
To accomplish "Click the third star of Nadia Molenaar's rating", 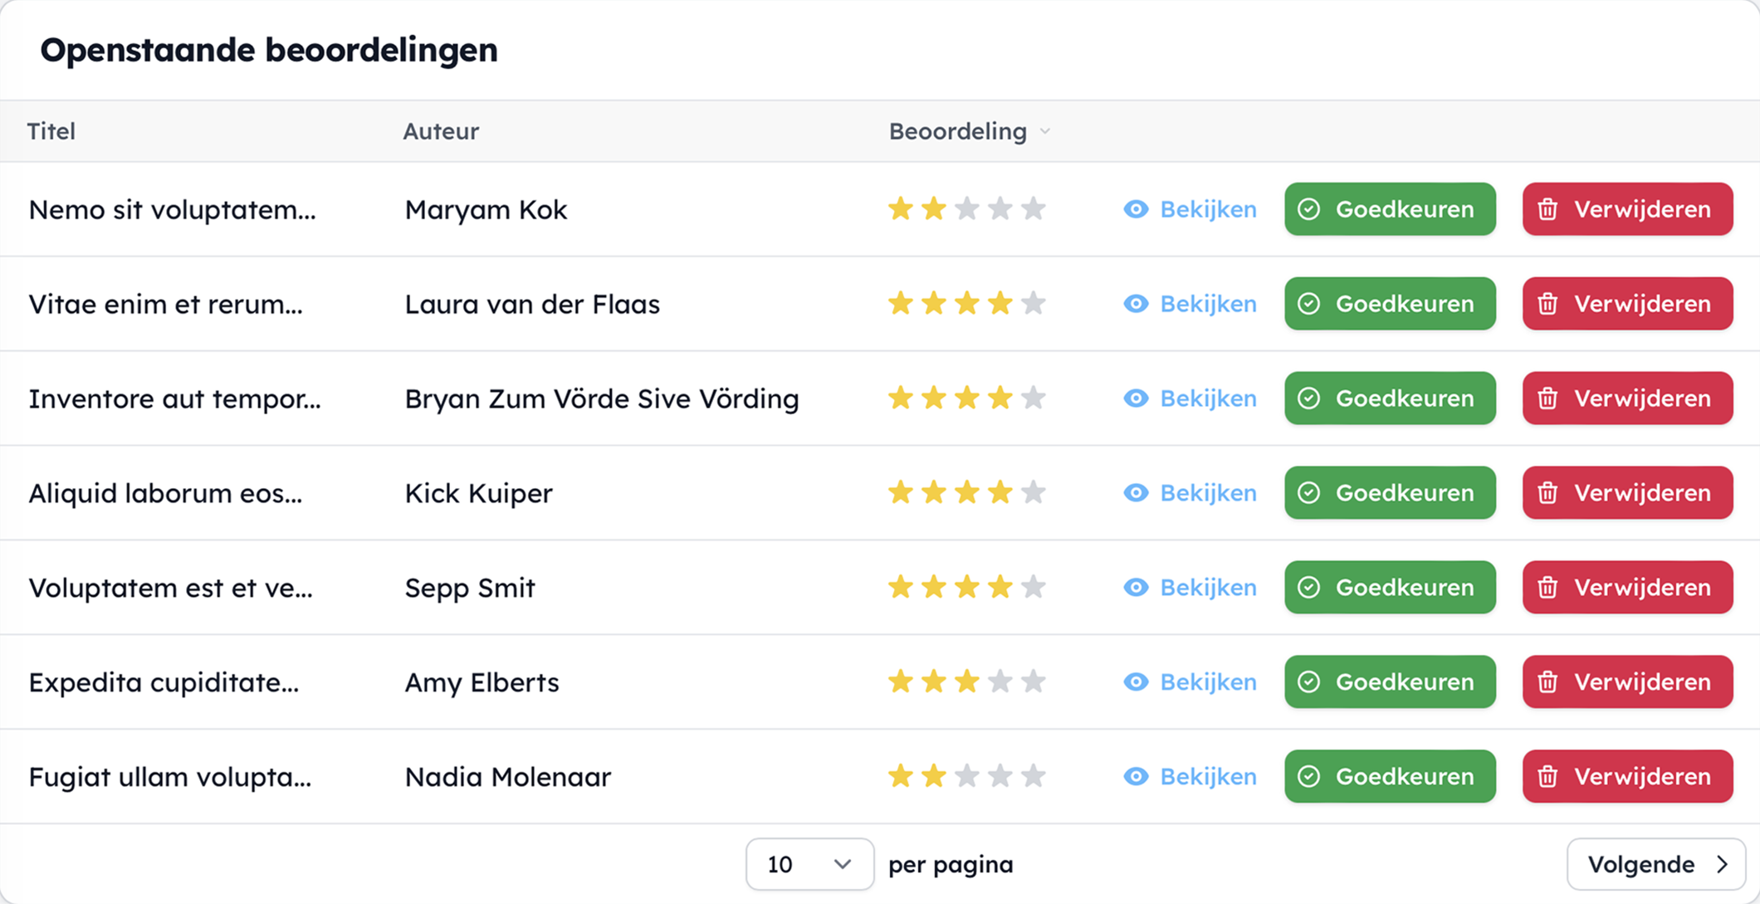I will click(x=967, y=776).
